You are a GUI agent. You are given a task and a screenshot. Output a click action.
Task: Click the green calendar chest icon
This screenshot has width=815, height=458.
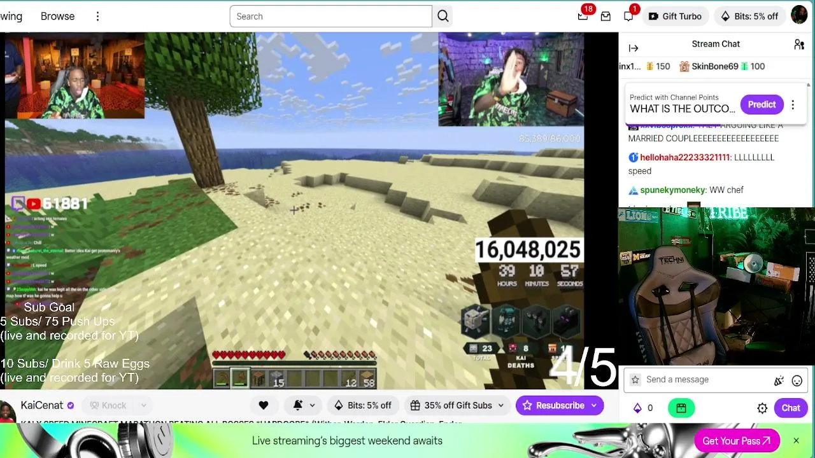pyautogui.click(x=681, y=408)
